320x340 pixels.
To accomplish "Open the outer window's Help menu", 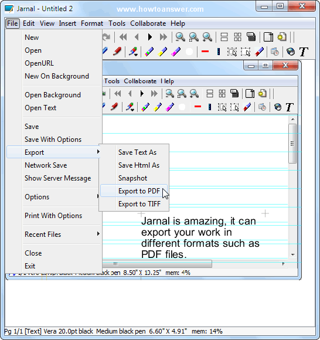I will tap(178, 23).
